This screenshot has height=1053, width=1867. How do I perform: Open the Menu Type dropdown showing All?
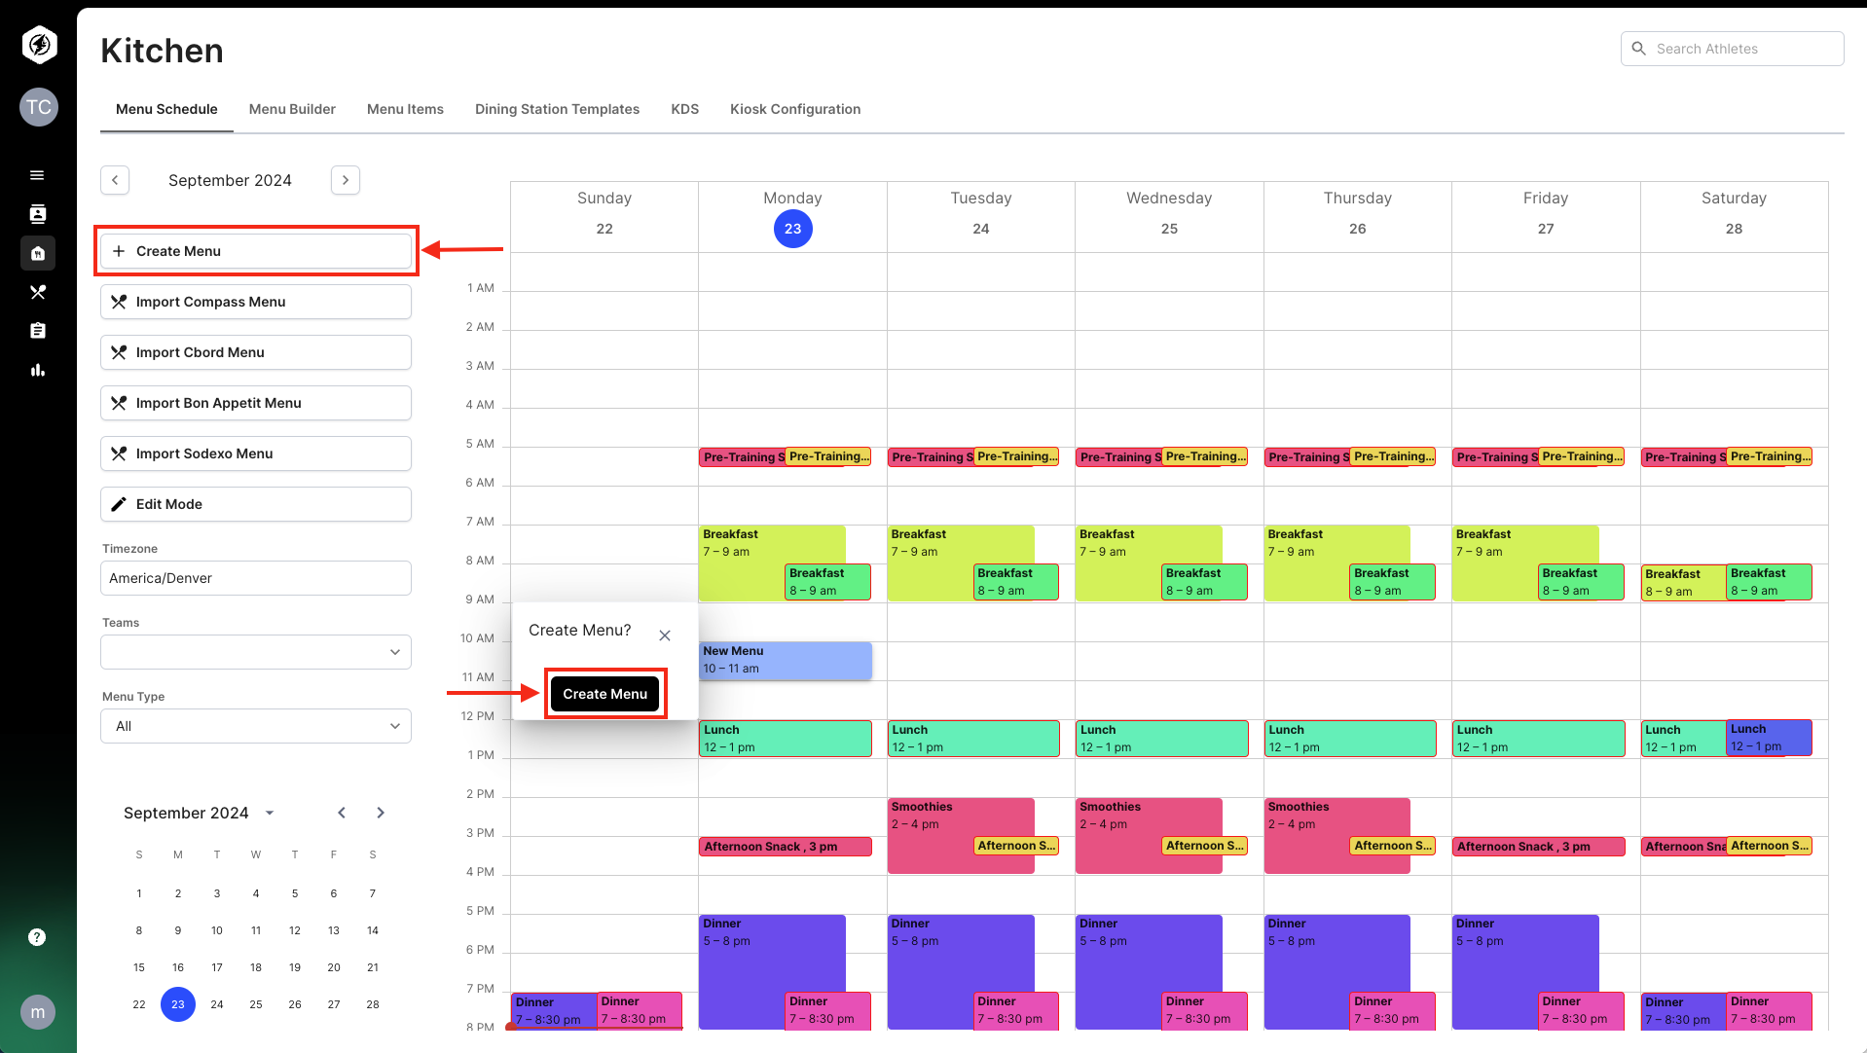pyautogui.click(x=256, y=726)
